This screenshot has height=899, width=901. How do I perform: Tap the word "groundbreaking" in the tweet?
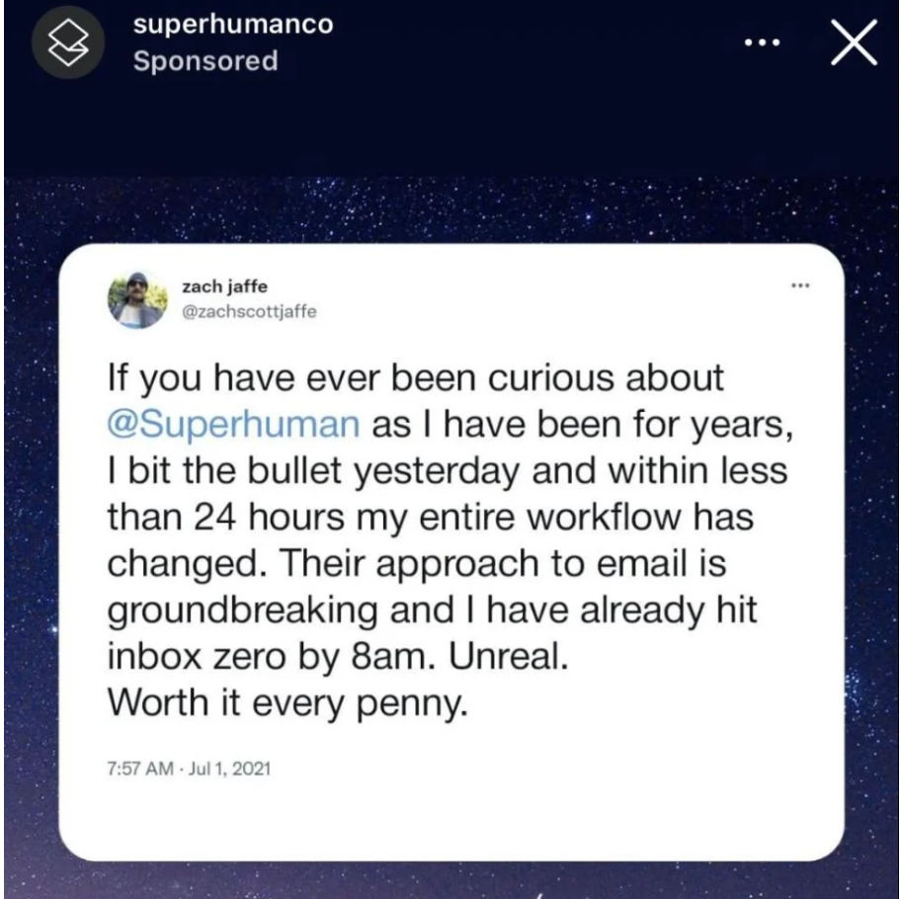pyautogui.click(x=242, y=611)
